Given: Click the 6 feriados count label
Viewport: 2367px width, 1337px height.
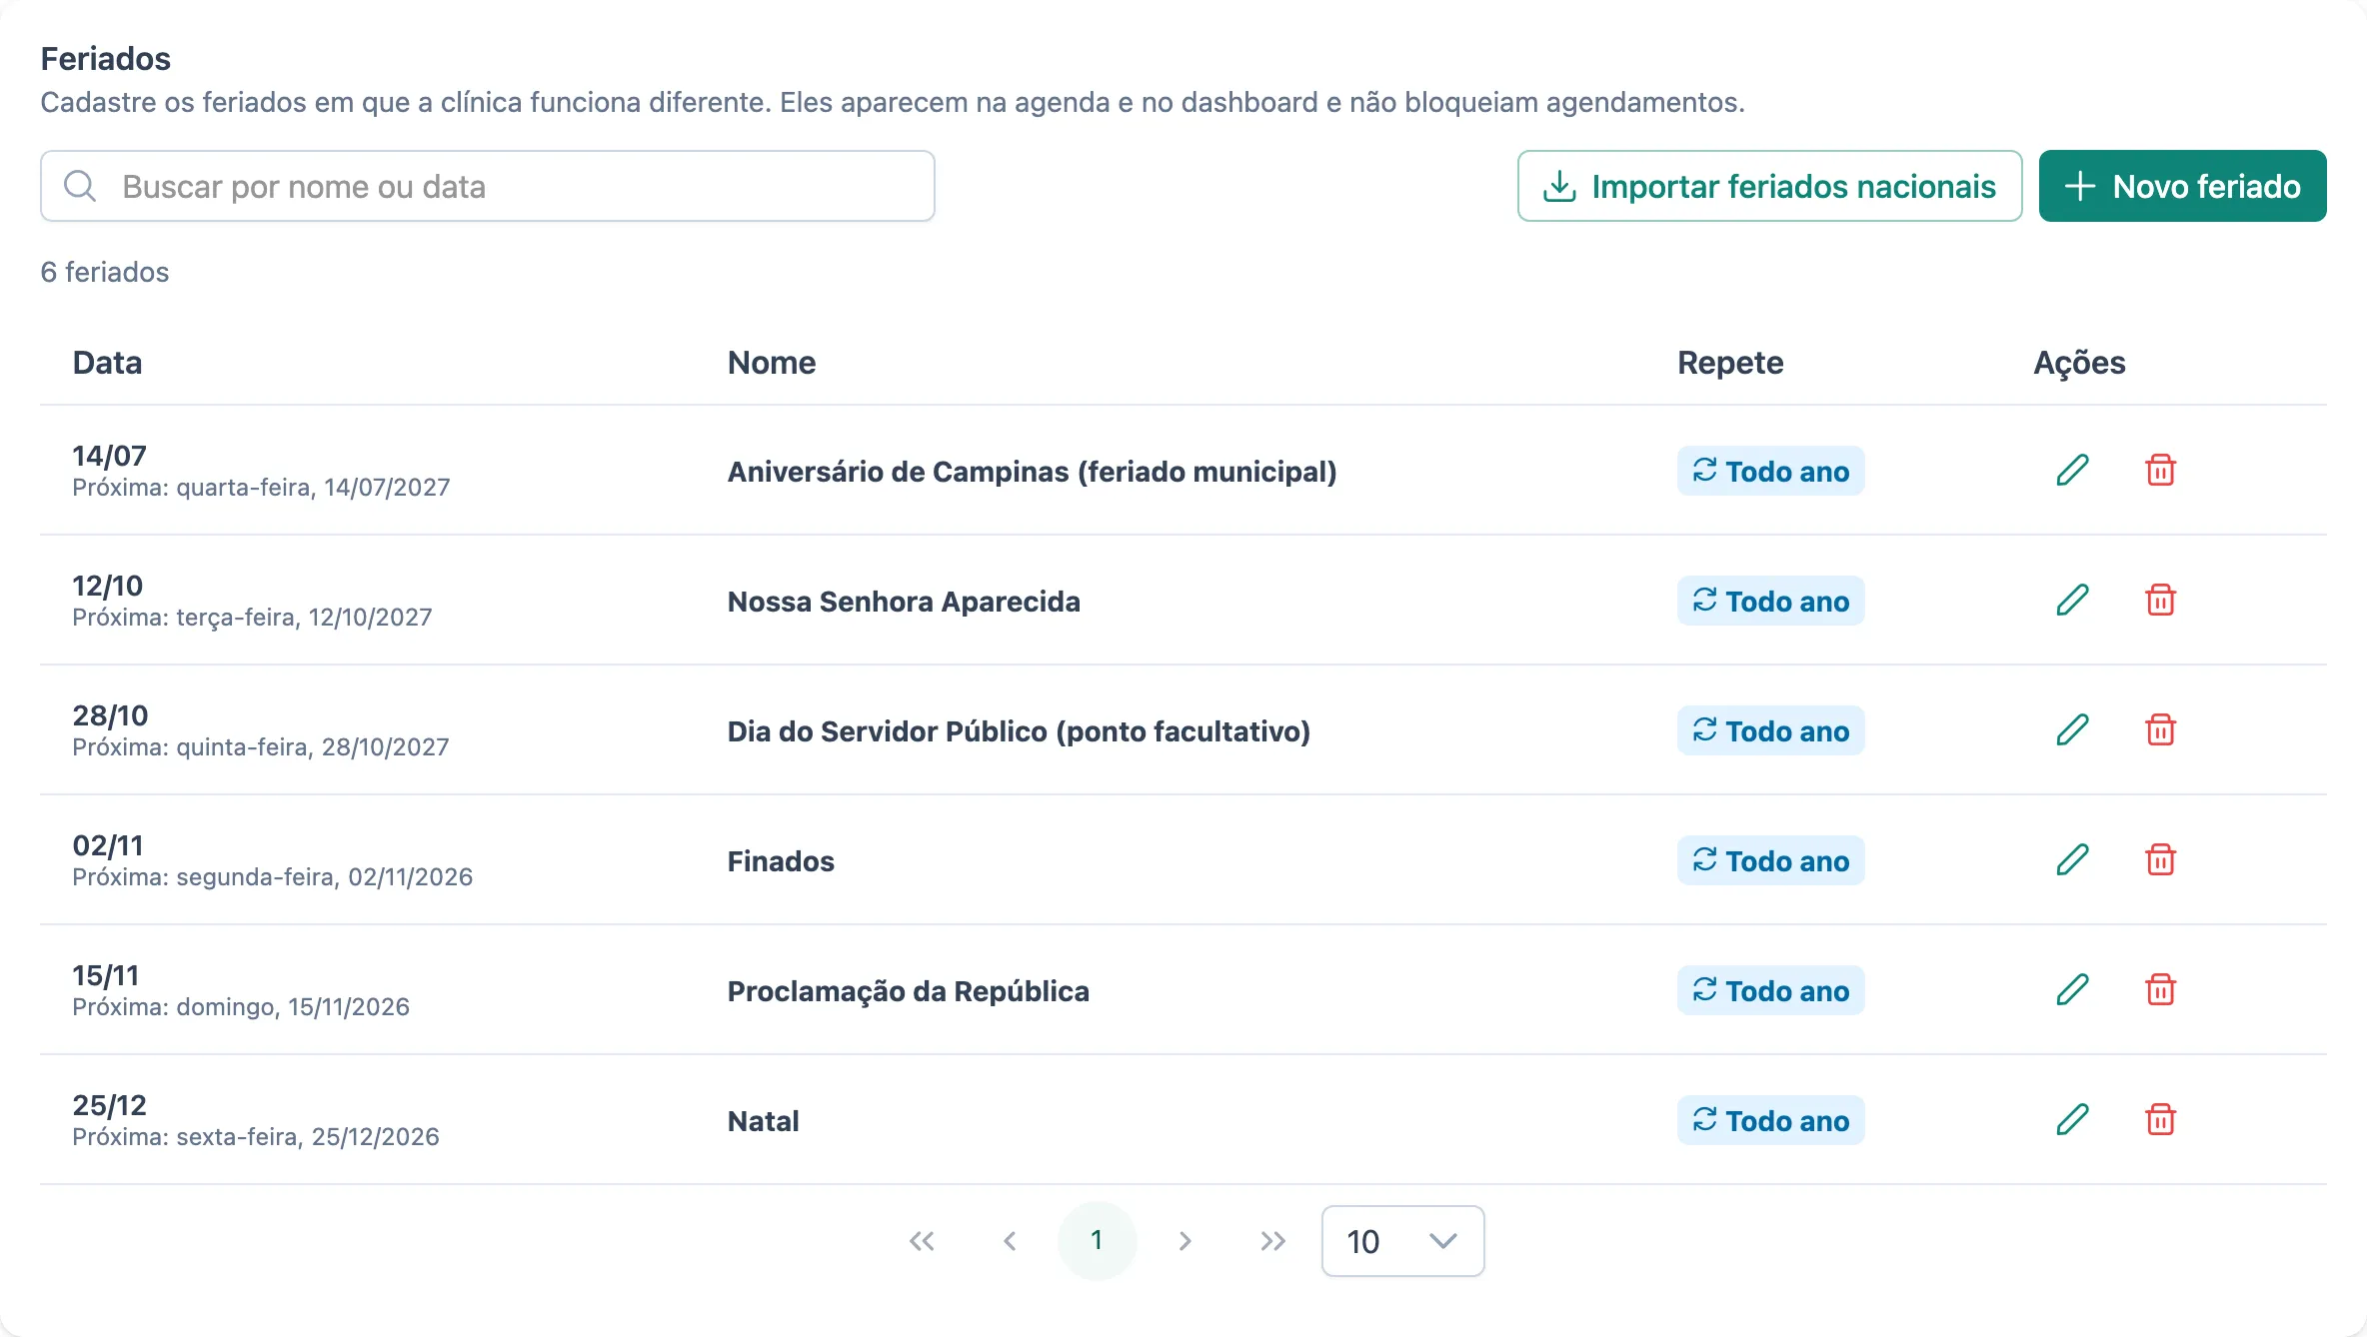Looking at the screenshot, I should click(105, 272).
